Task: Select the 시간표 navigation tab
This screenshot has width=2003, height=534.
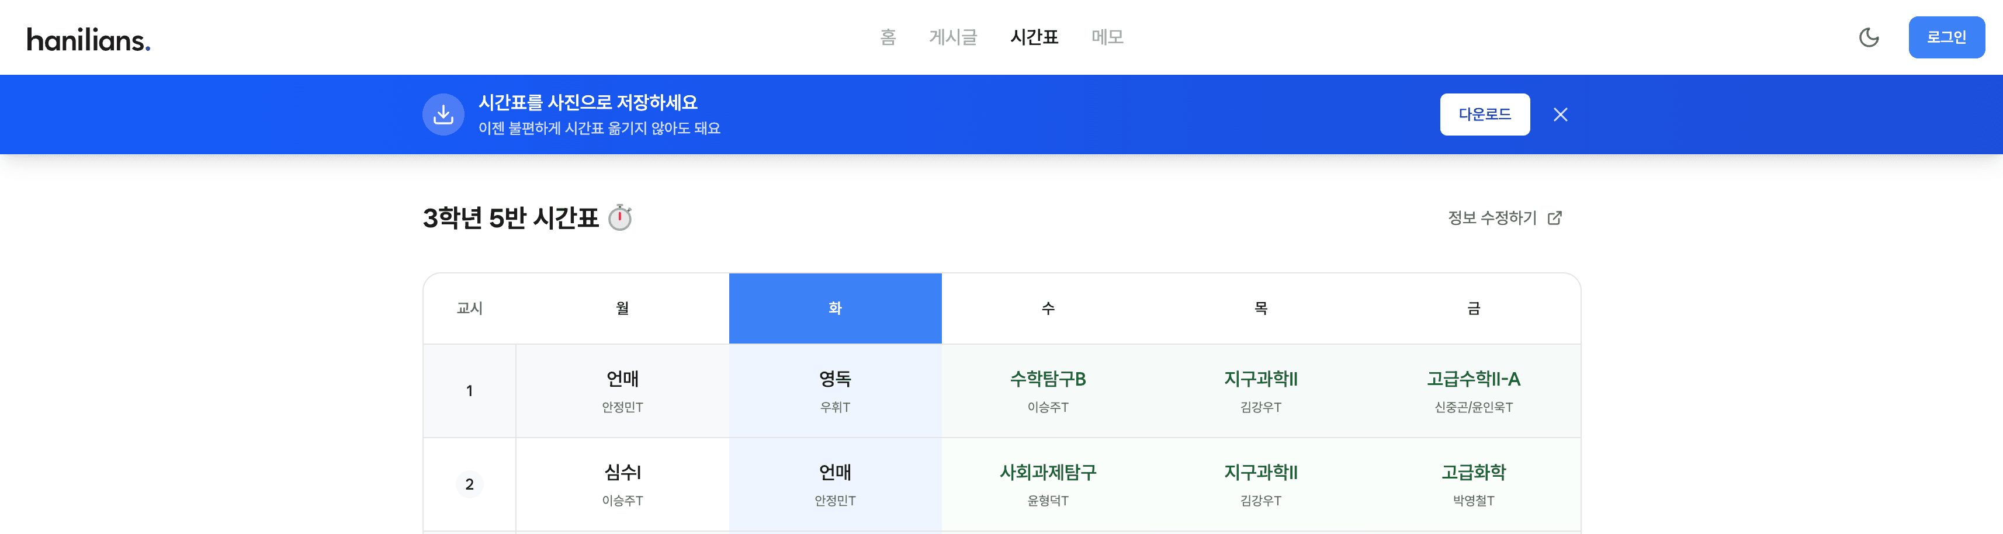Action: pos(1034,37)
